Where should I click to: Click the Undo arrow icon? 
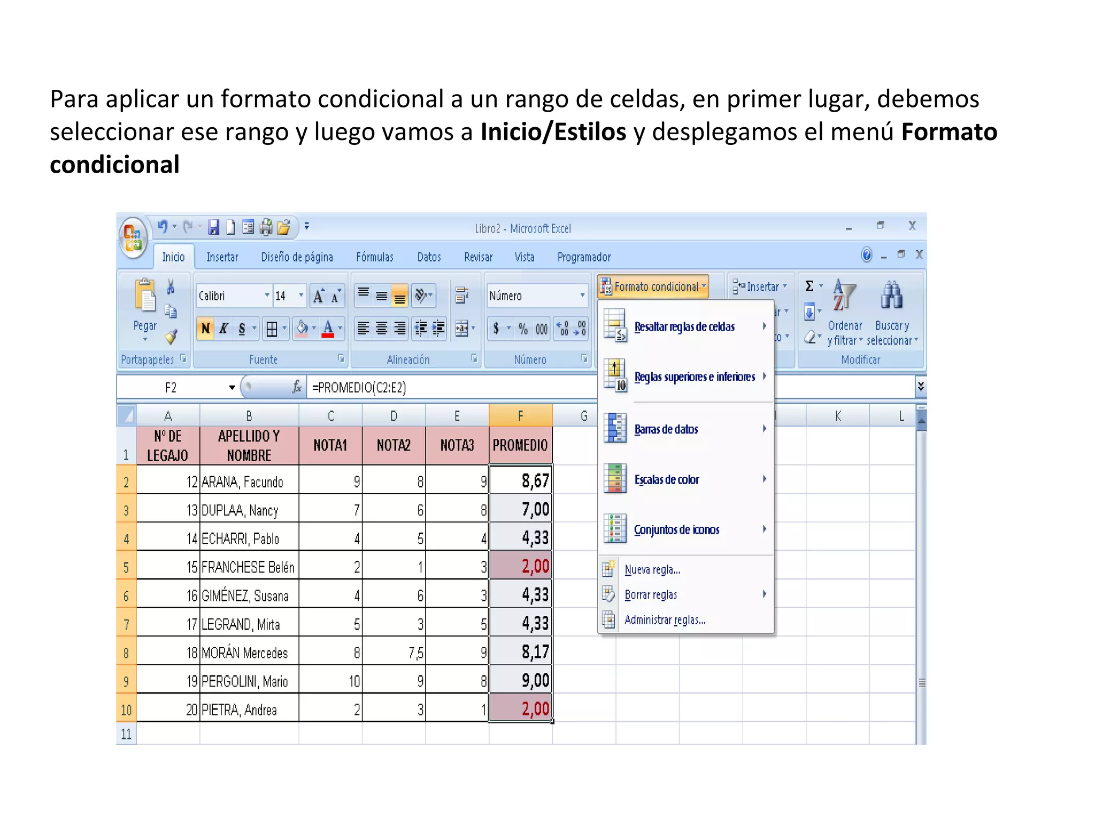[163, 227]
